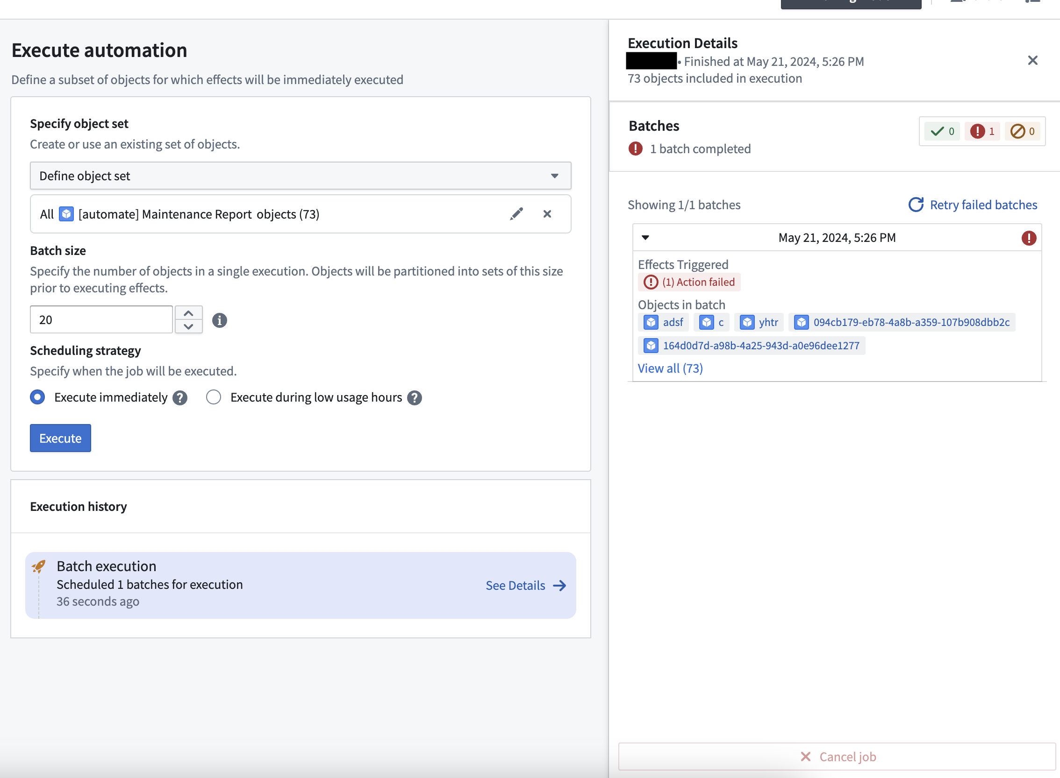Open the Action failed effect tag
The image size is (1060, 778).
coord(689,282)
